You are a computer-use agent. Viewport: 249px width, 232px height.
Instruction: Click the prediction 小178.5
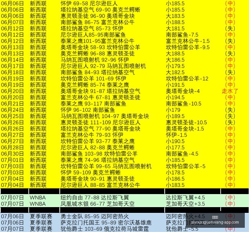click(x=175, y=173)
